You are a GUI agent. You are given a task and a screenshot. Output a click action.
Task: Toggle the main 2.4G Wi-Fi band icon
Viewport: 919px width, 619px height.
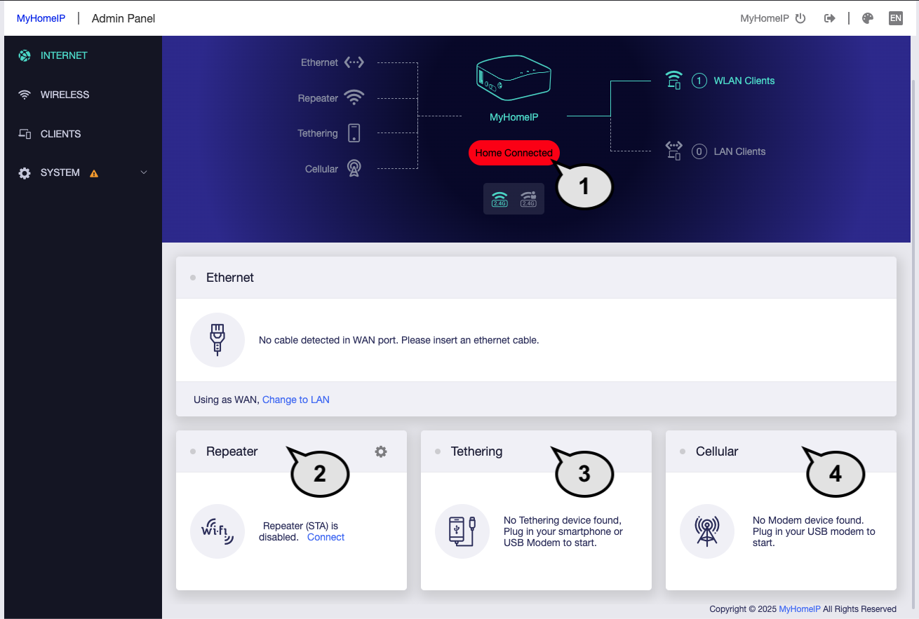click(499, 199)
